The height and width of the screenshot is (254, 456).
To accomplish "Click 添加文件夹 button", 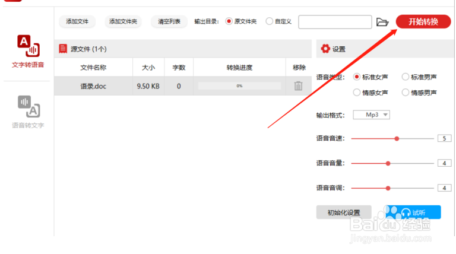I will (123, 21).
